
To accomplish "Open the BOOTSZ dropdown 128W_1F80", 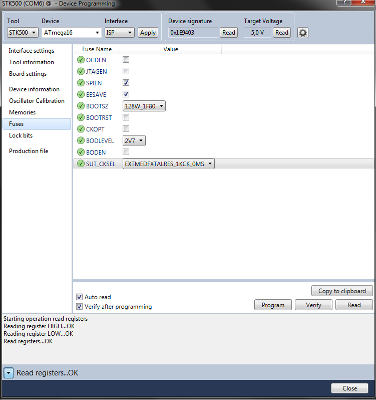I will point(144,106).
